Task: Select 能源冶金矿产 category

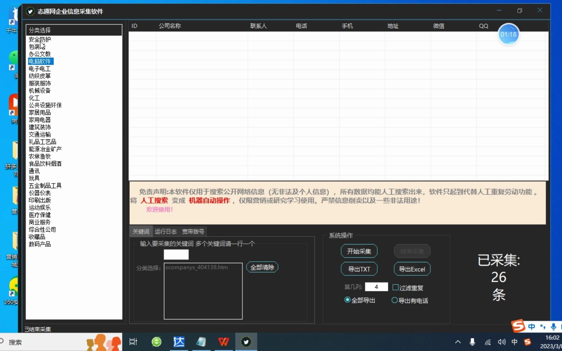Action: click(45, 149)
